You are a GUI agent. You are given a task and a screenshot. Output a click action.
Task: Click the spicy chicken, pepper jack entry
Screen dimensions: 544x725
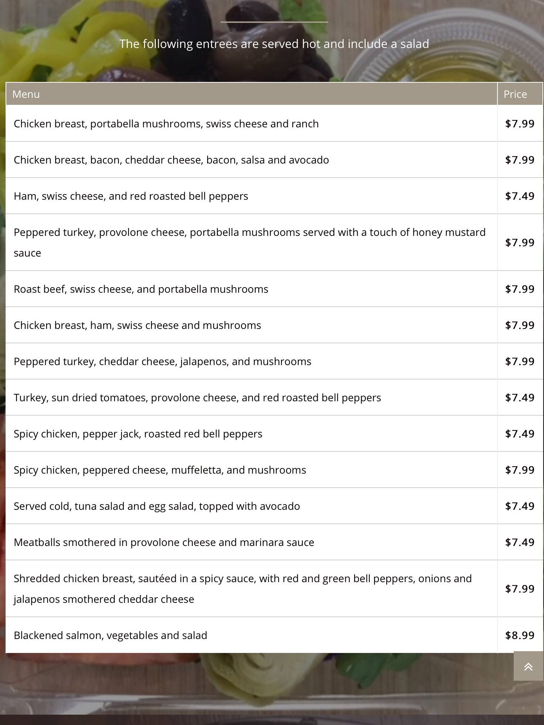(x=138, y=434)
